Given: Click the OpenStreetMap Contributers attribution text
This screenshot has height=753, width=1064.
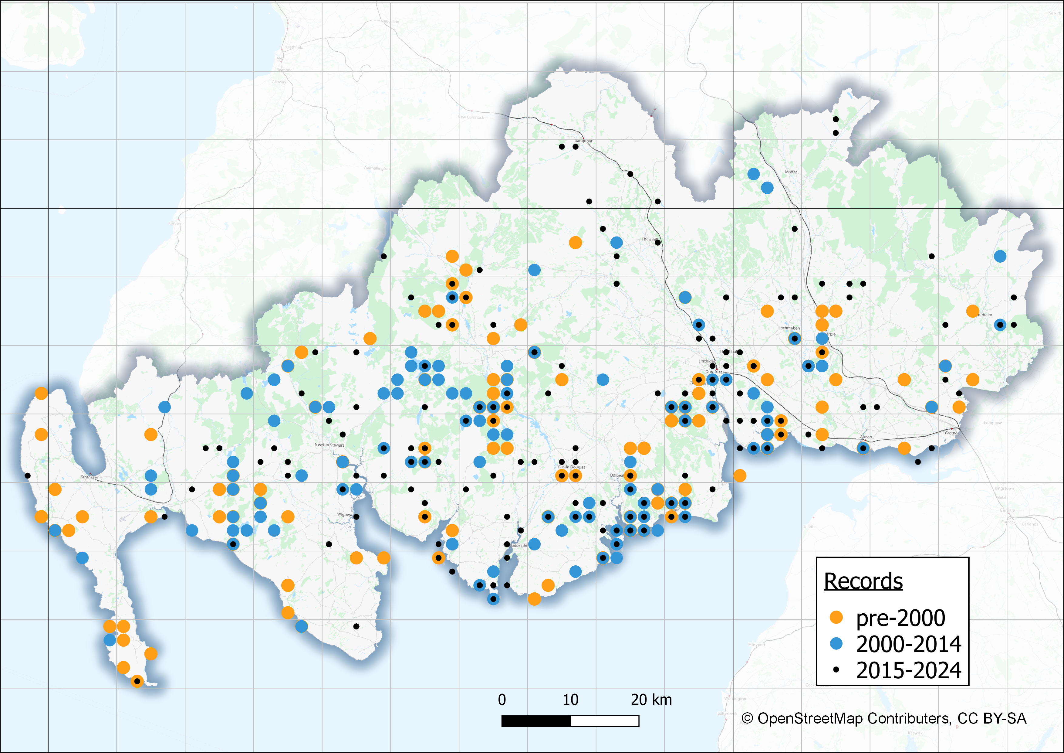Looking at the screenshot, I should (884, 718).
